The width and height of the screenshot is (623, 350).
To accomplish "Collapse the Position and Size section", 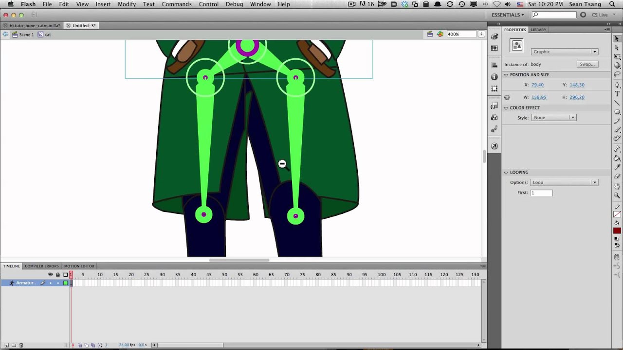I will (x=506, y=75).
